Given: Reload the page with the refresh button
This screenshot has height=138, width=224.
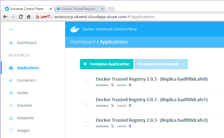Looking at the screenshot, I should (x=21, y=17).
